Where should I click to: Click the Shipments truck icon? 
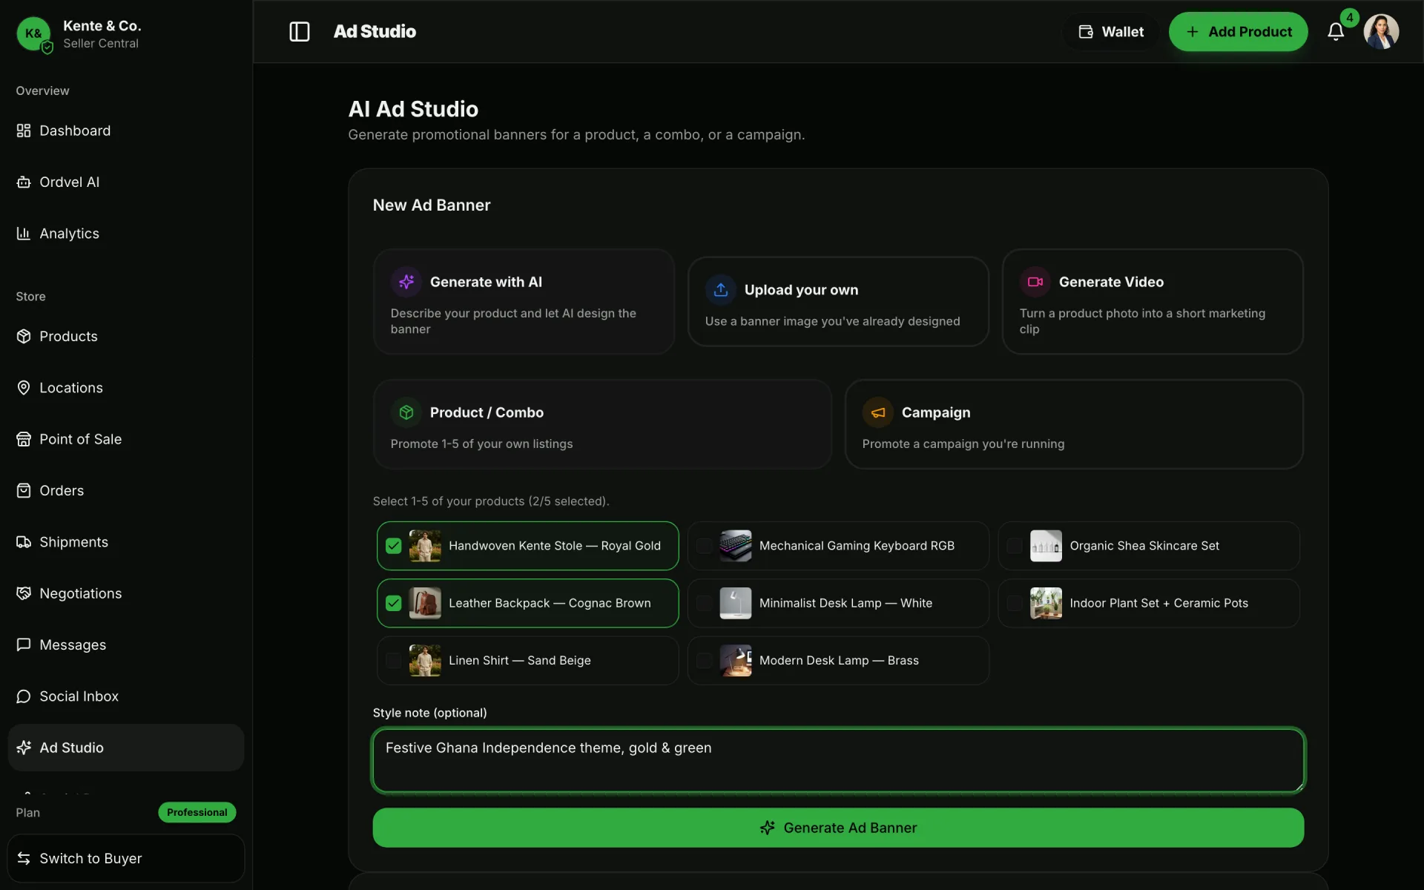click(x=24, y=542)
